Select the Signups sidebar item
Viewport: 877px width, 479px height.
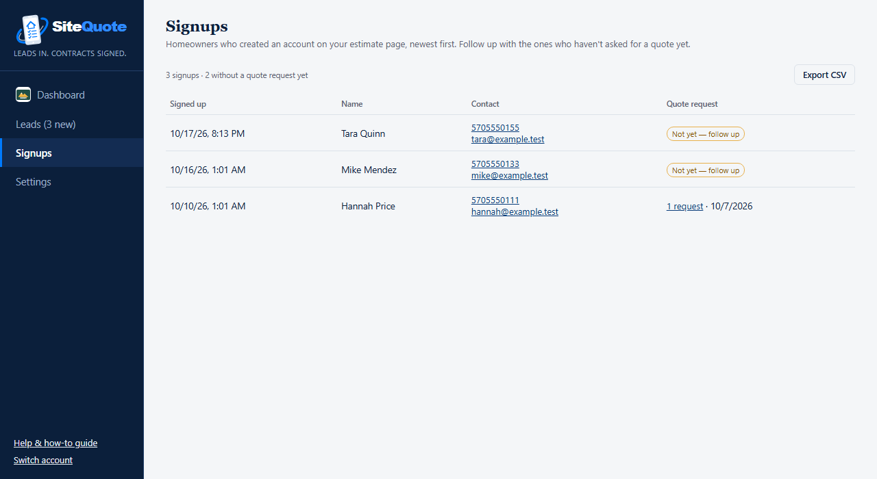coord(72,153)
